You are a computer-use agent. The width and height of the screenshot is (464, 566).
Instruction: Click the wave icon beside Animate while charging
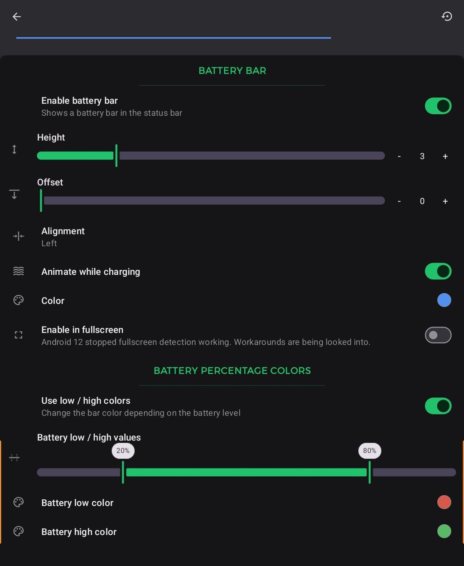click(x=19, y=271)
